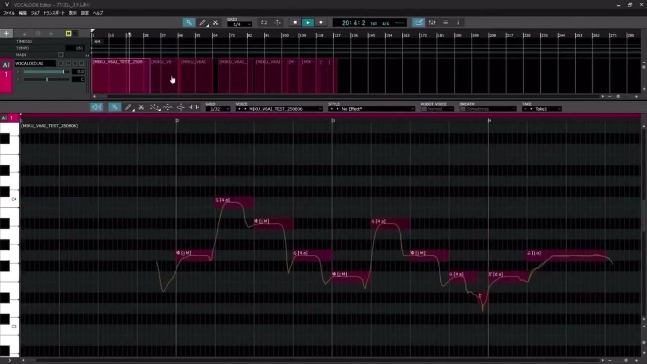Select the editor timing adjust tool

194,107
